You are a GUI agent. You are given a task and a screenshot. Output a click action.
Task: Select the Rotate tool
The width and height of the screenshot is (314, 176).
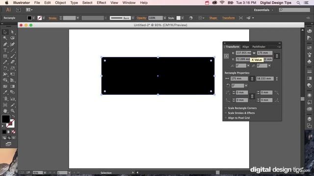[5, 68]
